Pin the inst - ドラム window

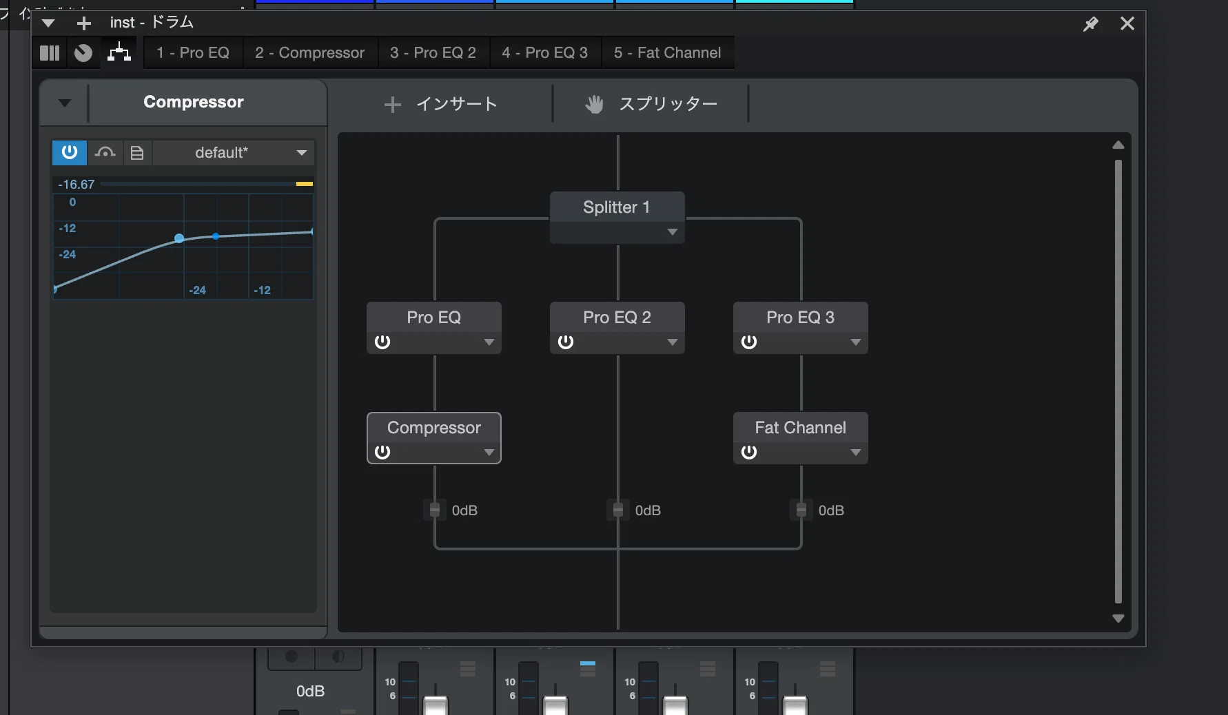point(1090,24)
